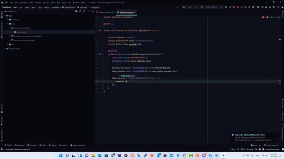Open the Help menu
Image resolution: width=284 pixels, height=159 pixels.
(83, 3)
